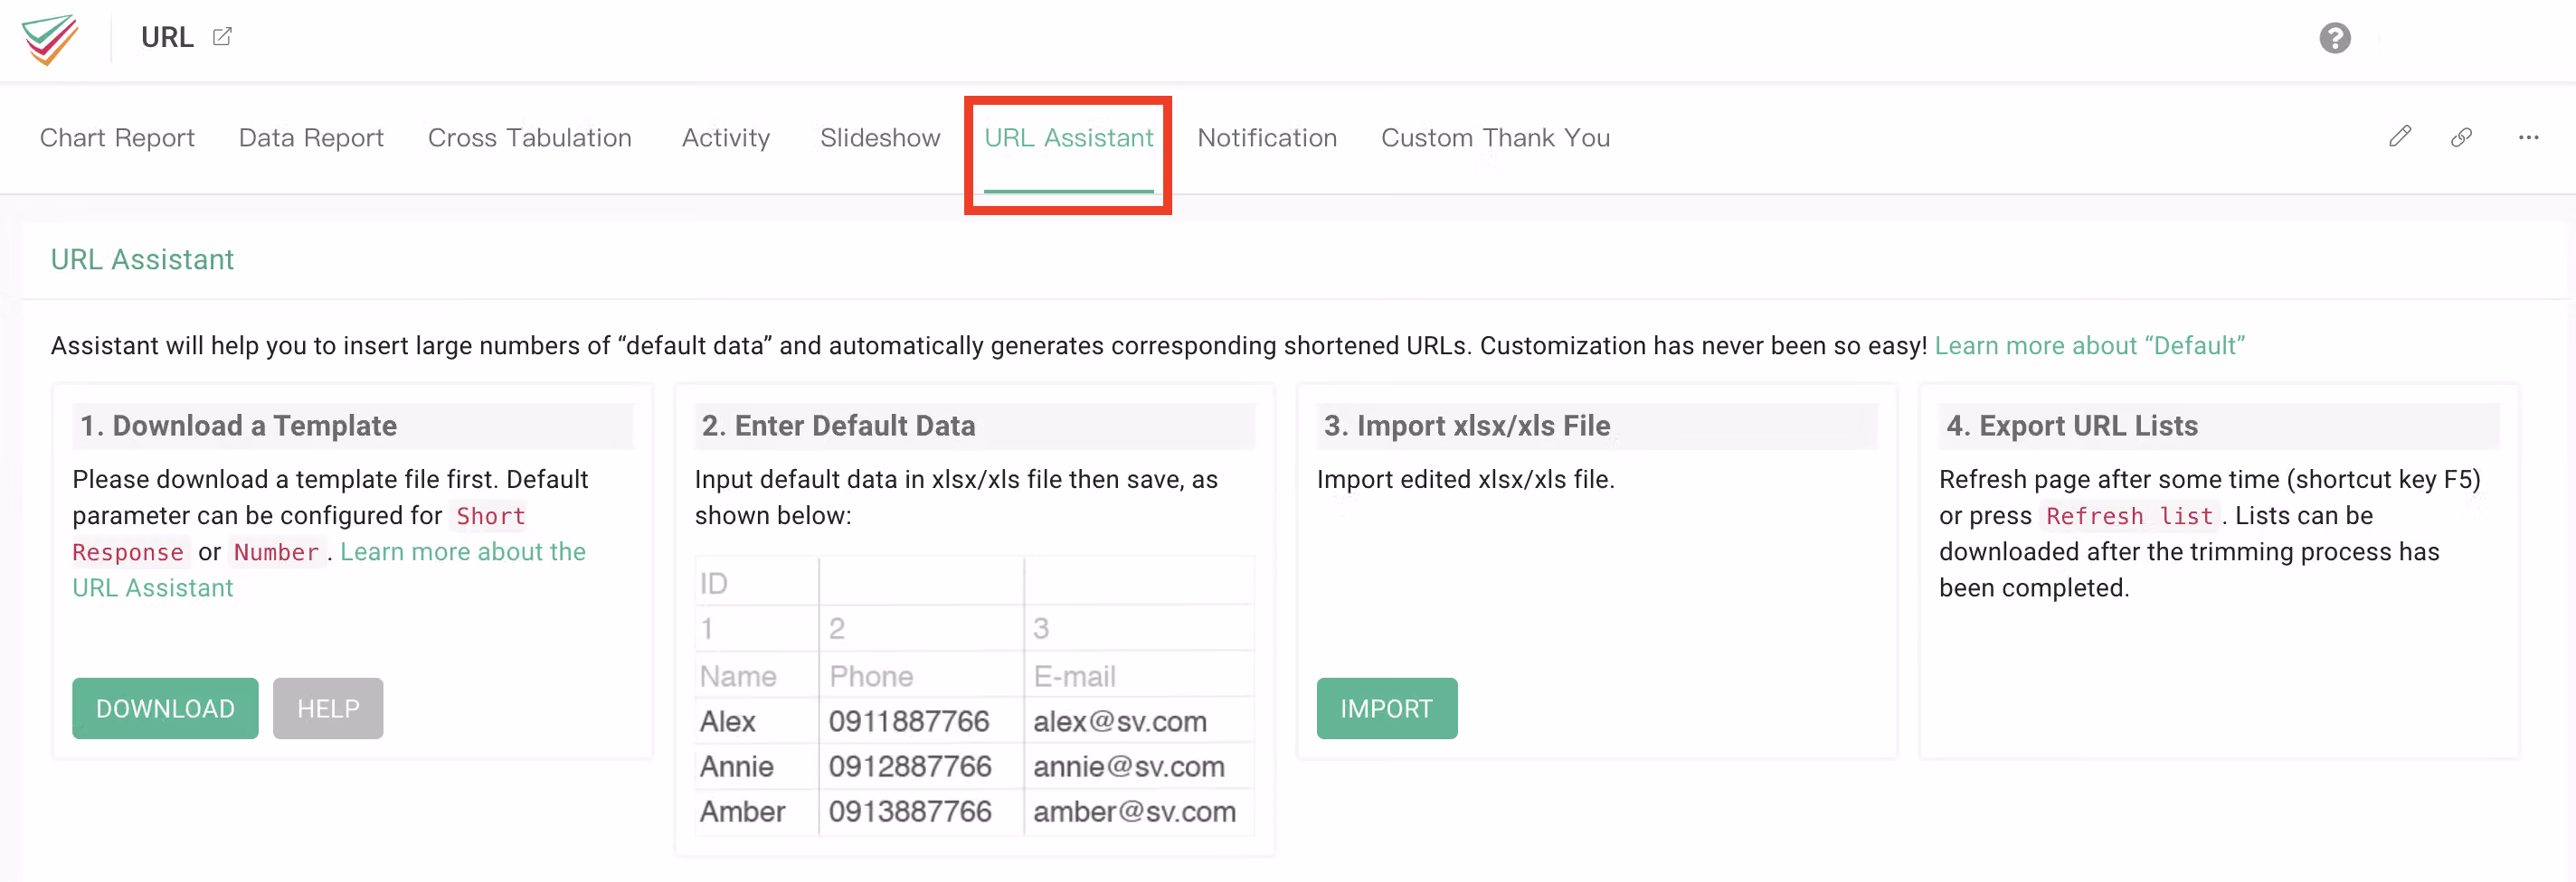Viewport: 2576px width, 882px height.
Task: Click the Amber name cell
Action: [756, 812]
